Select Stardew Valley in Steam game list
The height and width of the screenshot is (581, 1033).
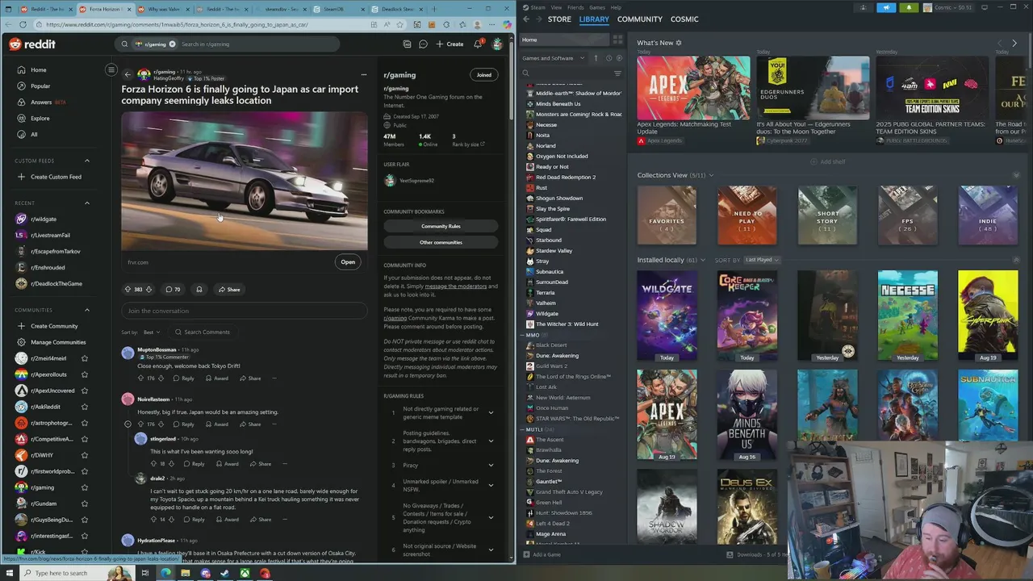click(554, 250)
